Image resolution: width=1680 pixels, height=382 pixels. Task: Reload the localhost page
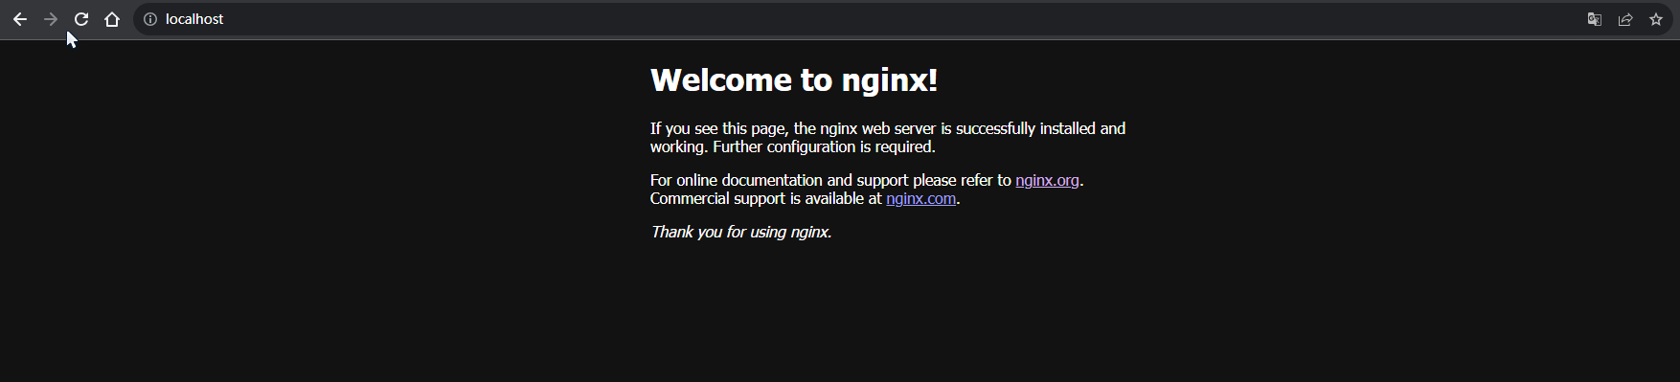(81, 19)
